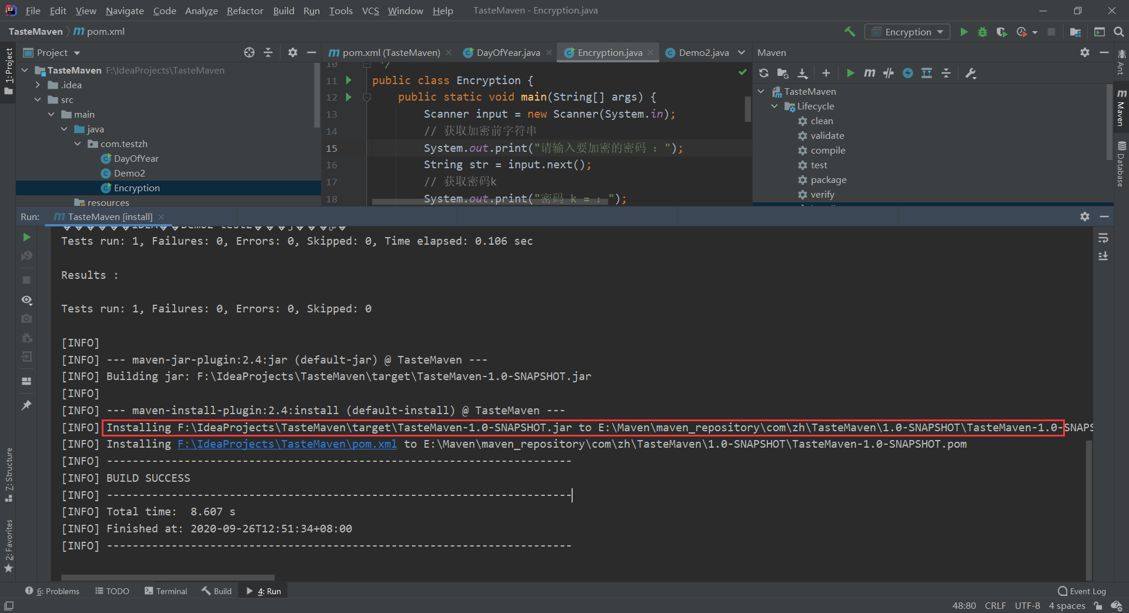Switch to the Demo2.java tab
Viewport: 1129px width, 613px height.
704,52
